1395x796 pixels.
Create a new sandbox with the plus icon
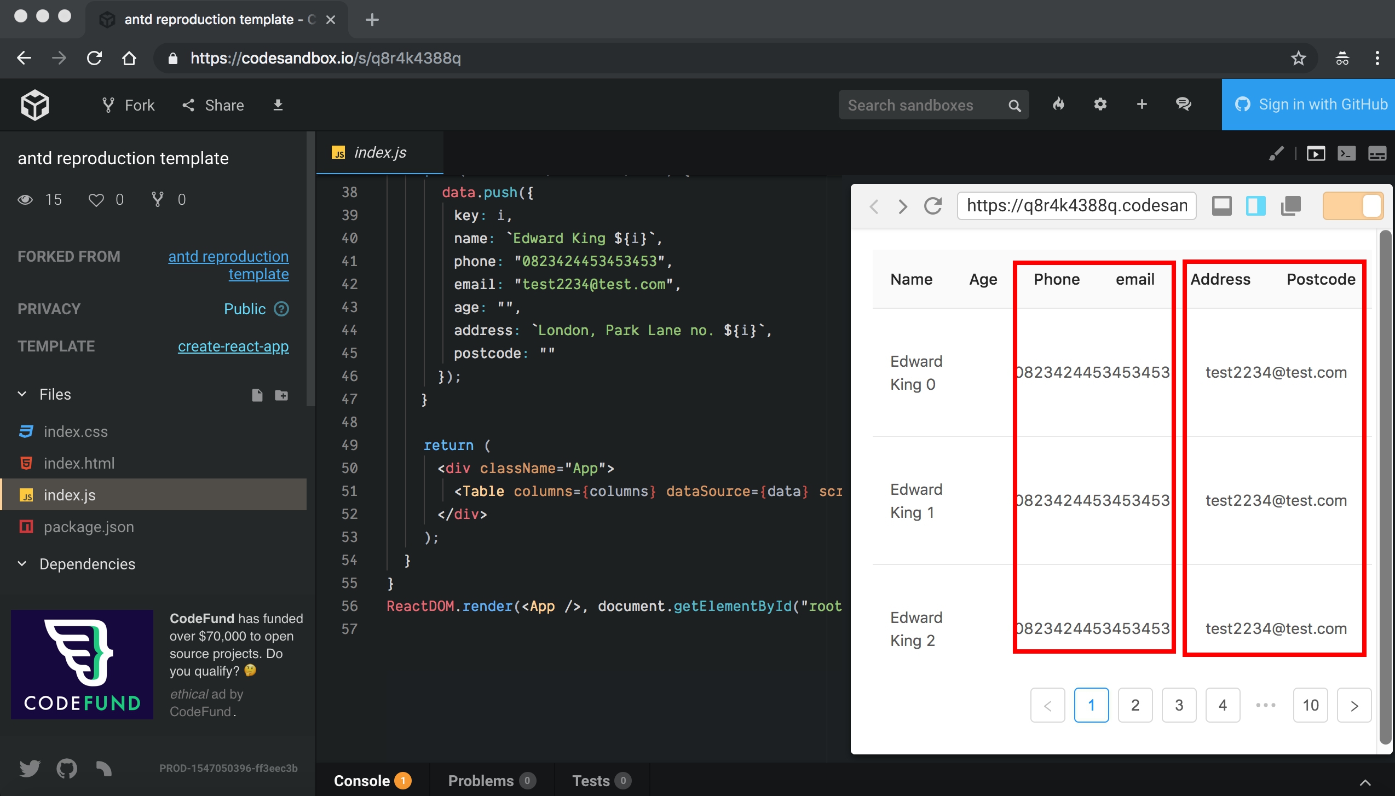1142,104
